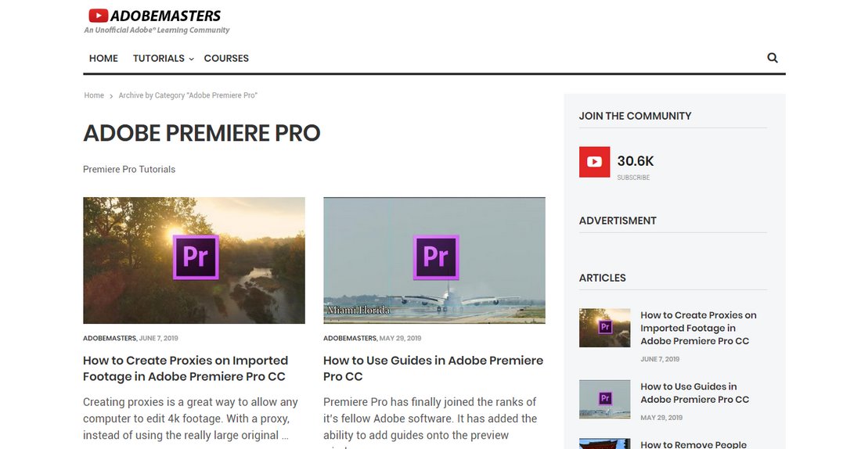This screenshot has height=449, width=861.
Task: Open the sidebar proxies article thumbnail
Action: (x=604, y=328)
